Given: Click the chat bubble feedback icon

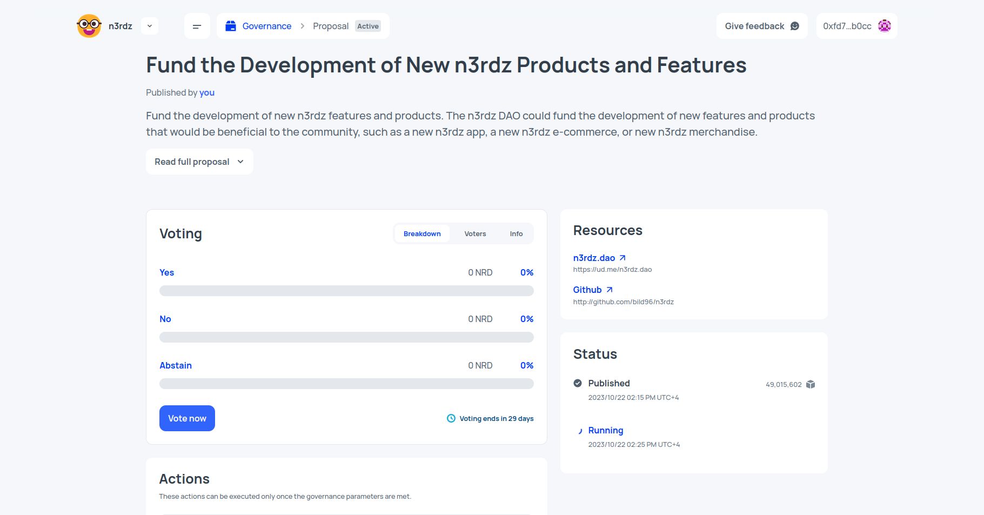Looking at the screenshot, I should (795, 26).
